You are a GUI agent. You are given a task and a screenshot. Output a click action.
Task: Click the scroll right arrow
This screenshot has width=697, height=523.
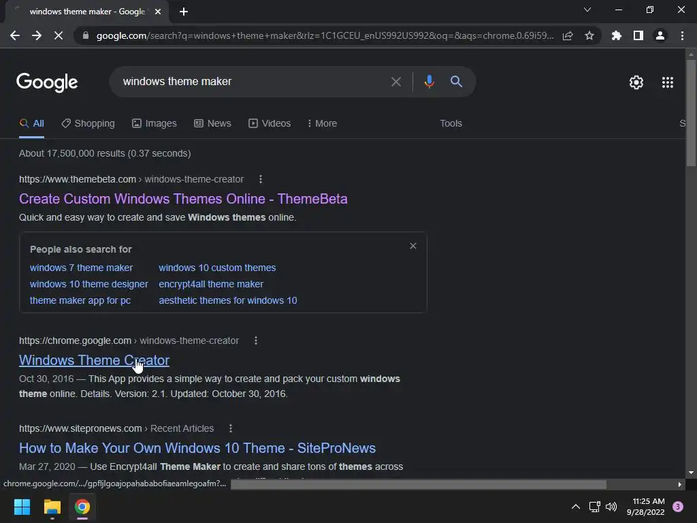(680, 484)
